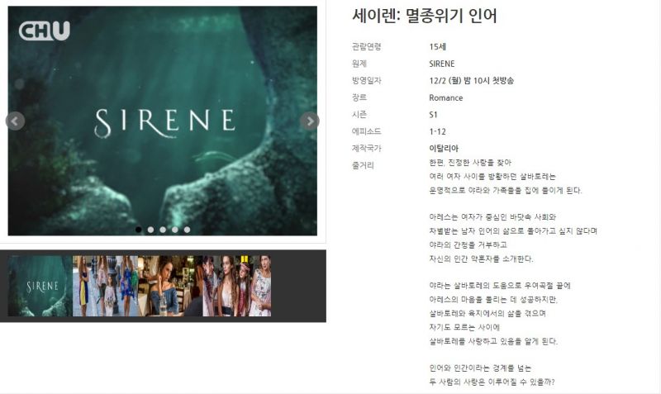The image size is (661, 394).
Task: Open the thumbnail of woman at cafe table
Action: tap(171, 286)
